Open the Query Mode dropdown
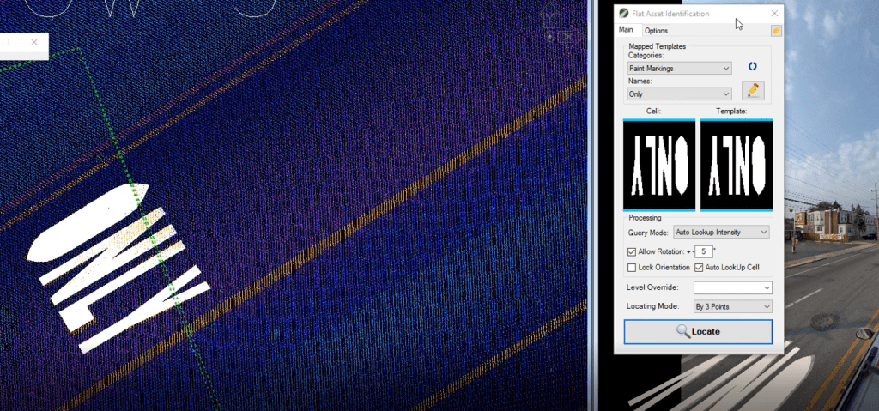Image resolution: width=879 pixels, height=411 pixels. click(722, 232)
